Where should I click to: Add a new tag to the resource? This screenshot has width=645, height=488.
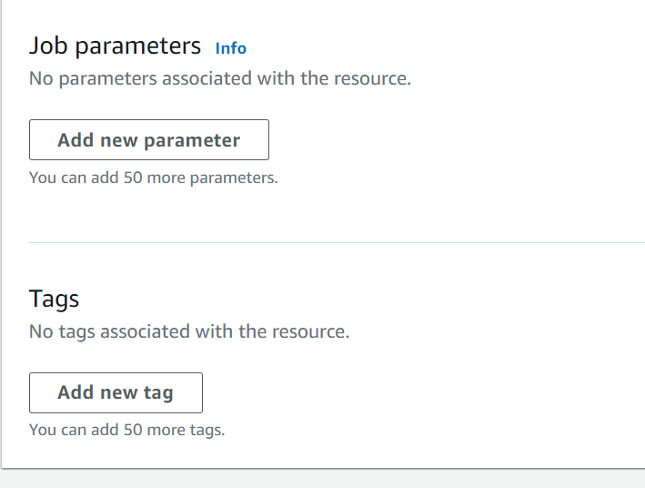[x=116, y=392]
